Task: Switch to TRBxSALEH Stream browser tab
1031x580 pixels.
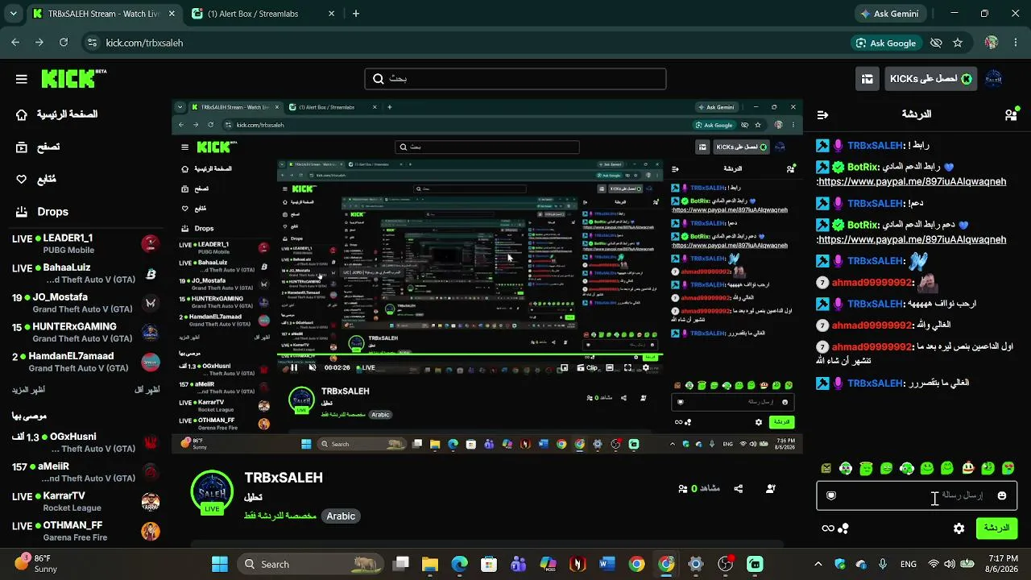Action: coord(103,14)
